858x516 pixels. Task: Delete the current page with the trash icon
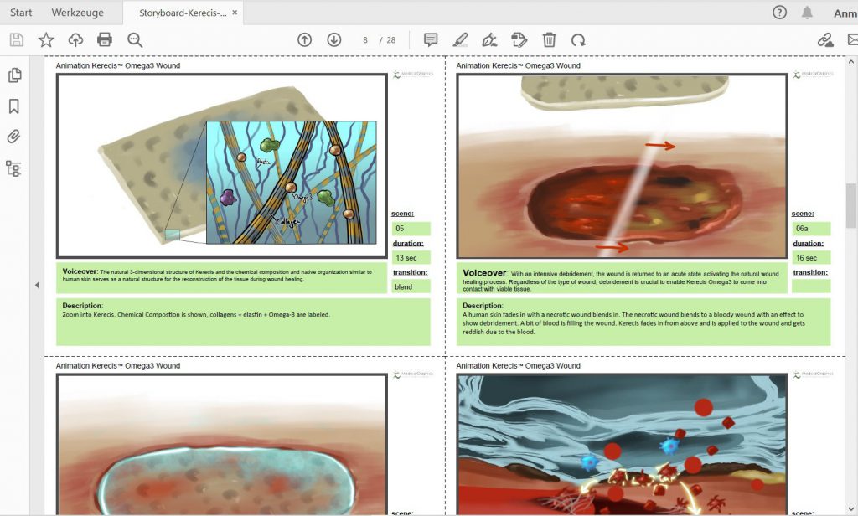click(549, 39)
